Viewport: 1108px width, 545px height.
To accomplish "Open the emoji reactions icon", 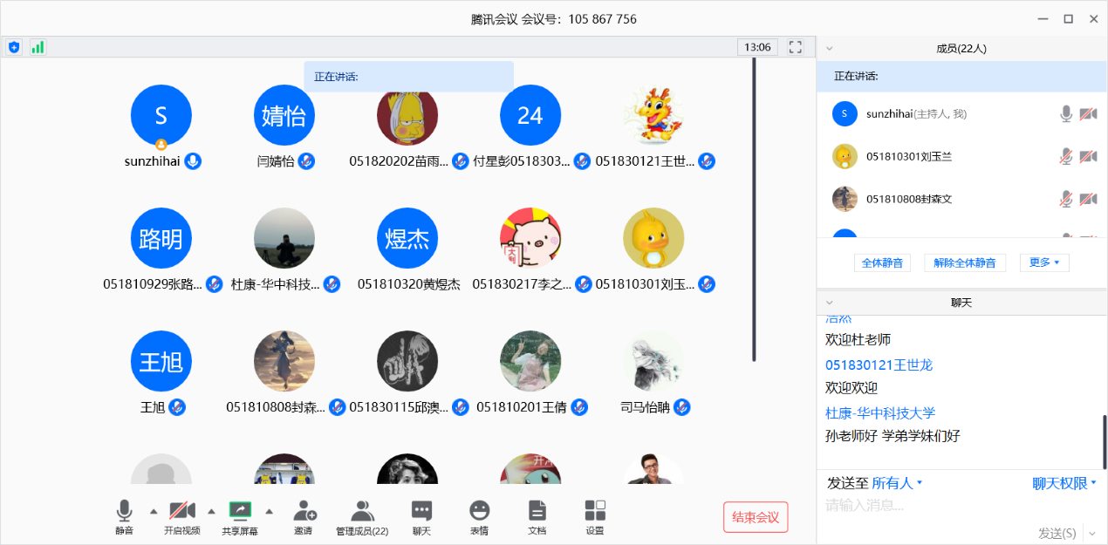I will click(x=479, y=511).
